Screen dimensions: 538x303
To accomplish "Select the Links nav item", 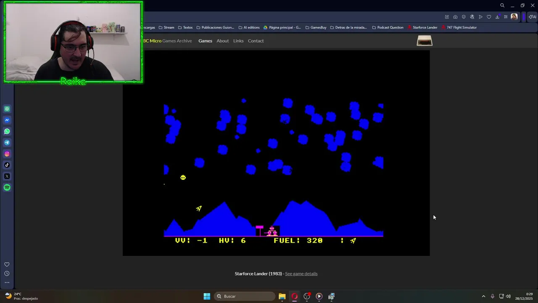I will pos(238,41).
